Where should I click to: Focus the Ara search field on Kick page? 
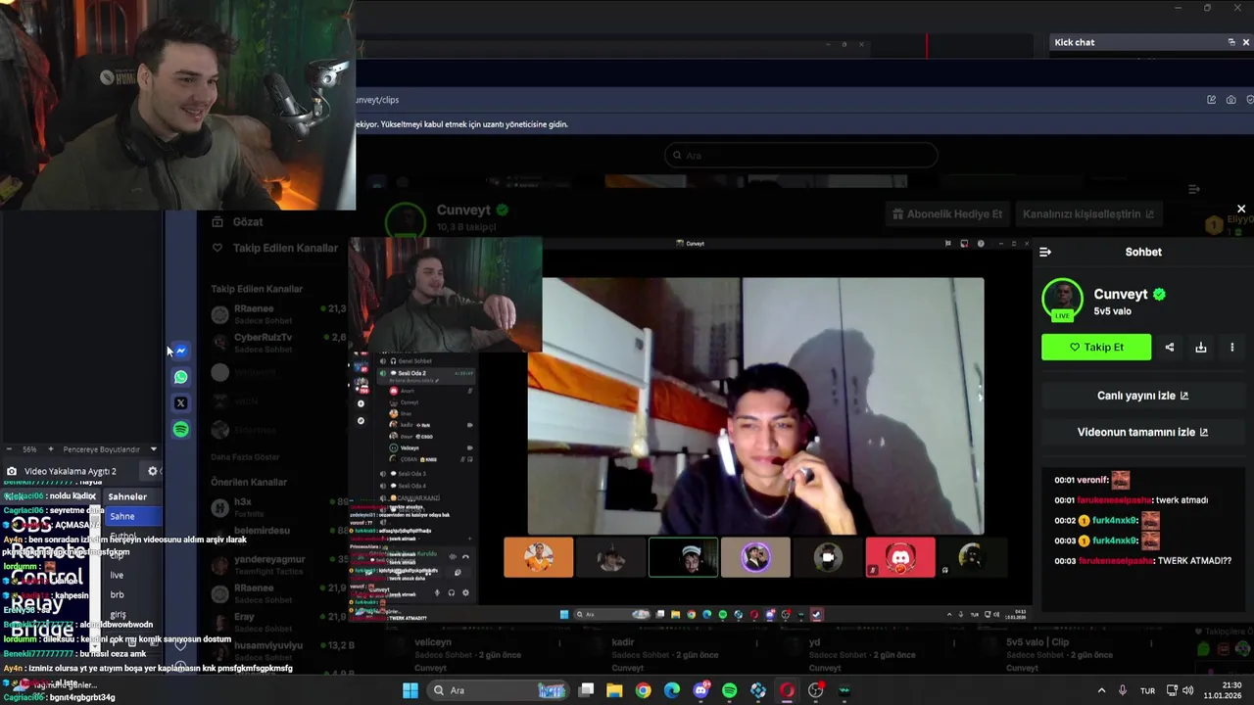(x=800, y=155)
